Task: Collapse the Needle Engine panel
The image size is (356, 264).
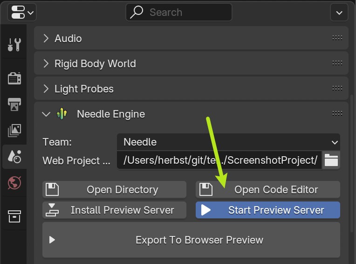Action: coord(46,114)
